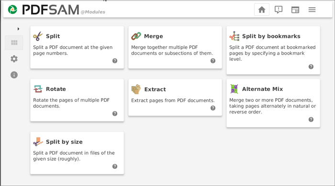Show help for the Split module
The image size is (335, 186).
click(115, 61)
